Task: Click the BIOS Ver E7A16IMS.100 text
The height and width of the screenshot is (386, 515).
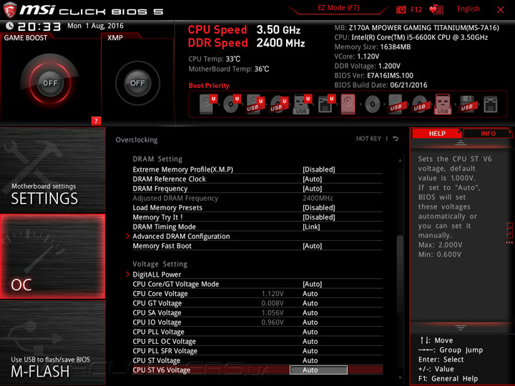Action: [x=374, y=76]
